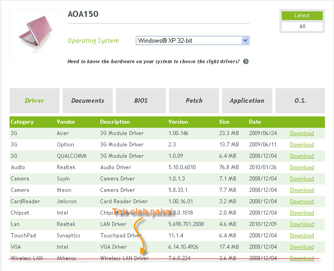
Task: Click version 1.00.16.01 cell
Action: 181,201
